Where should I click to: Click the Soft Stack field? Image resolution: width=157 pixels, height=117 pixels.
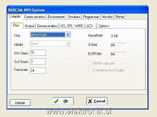click(x=38, y=61)
